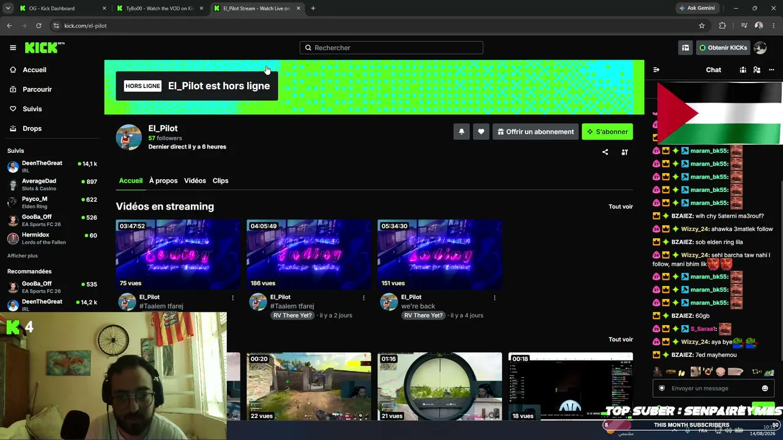Screen dimensions: 783x440
Task: Open options for the we're back video
Action: click(494, 298)
